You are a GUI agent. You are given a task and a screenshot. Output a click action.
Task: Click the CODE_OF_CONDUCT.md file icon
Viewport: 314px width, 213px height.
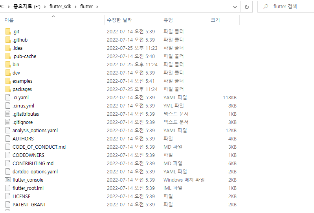(x=8, y=147)
